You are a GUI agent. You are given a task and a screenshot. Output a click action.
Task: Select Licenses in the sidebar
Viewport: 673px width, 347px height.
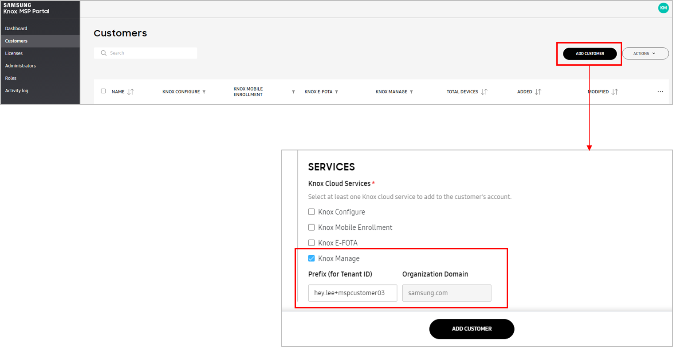(14, 53)
